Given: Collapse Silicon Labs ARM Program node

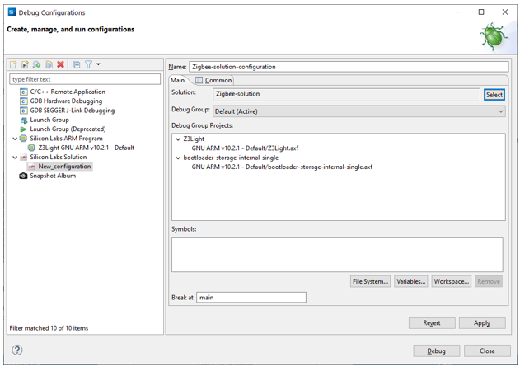Looking at the screenshot, I should (15, 139).
